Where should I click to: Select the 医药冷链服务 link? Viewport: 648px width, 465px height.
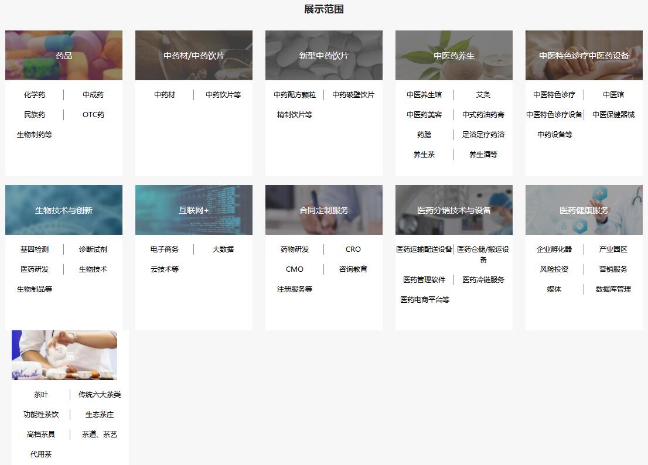[483, 280]
